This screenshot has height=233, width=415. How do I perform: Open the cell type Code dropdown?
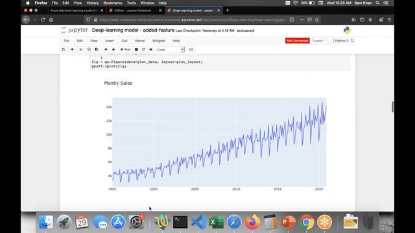coord(170,50)
